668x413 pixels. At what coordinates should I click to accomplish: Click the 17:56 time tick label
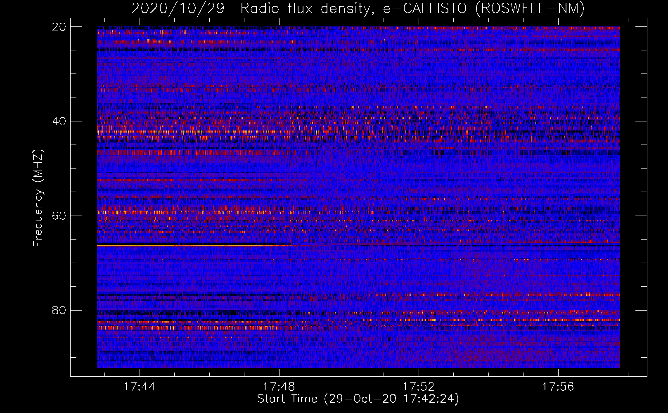[558, 387]
